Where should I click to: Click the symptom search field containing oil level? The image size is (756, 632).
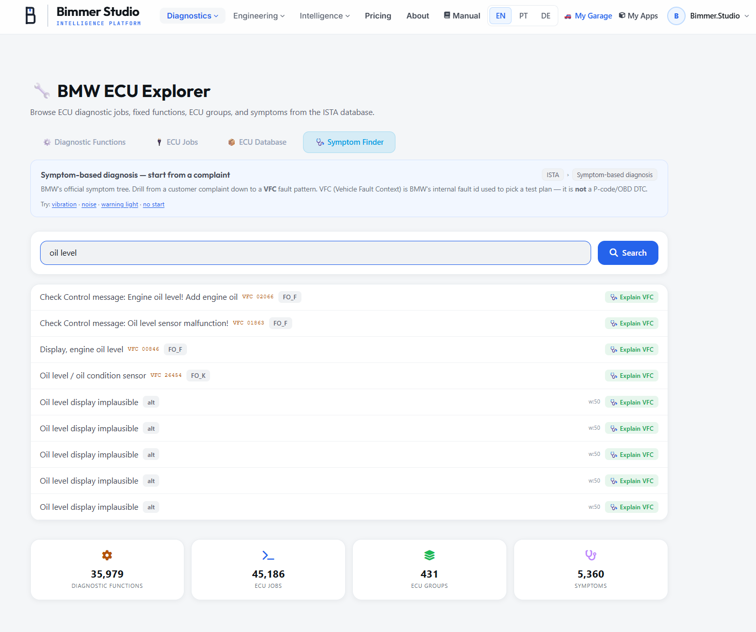tap(315, 253)
